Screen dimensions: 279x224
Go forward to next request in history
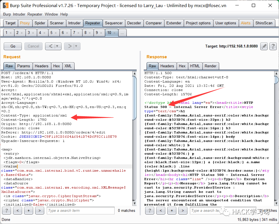[x=70, y=46]
